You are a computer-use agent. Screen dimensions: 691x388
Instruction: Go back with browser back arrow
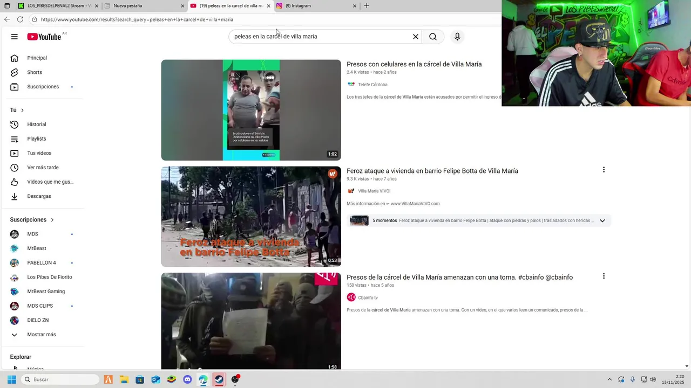pos(7,19)
